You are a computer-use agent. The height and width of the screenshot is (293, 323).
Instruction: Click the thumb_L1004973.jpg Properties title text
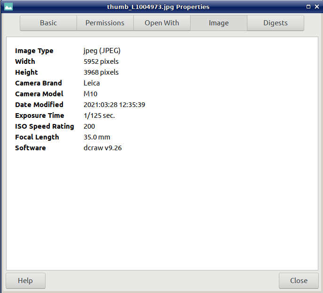pyautogui.click(x=158, y=7)
